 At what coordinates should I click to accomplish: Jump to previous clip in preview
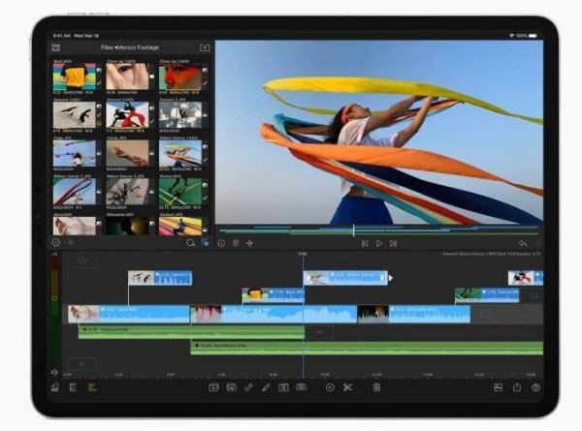(x=365, y=243)
